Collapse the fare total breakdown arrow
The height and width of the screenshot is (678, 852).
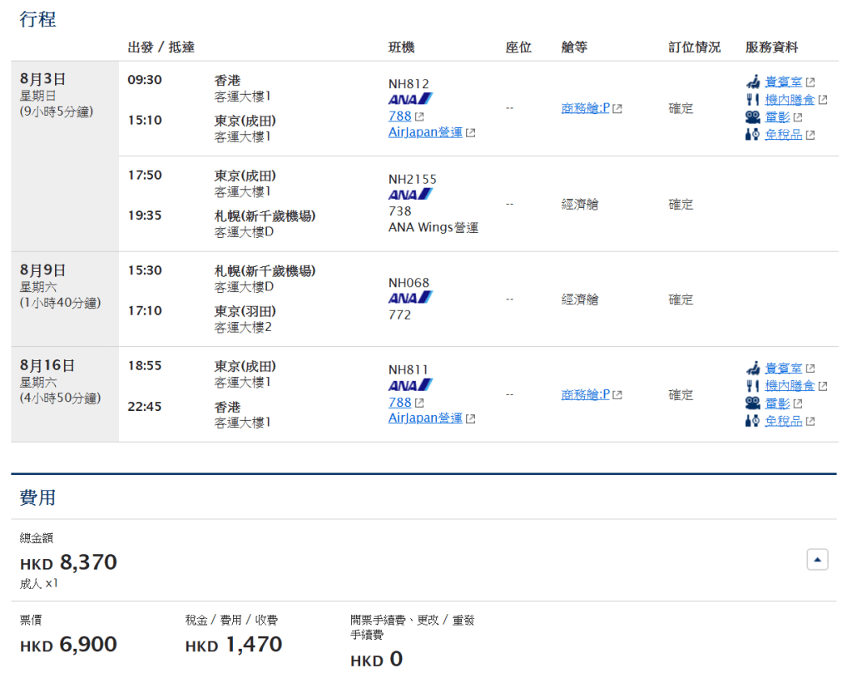(x=817, y=561)
